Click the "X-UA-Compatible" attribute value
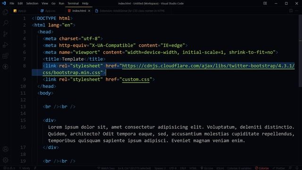Screen dimensions: 302x170 (x=112, y=45)
